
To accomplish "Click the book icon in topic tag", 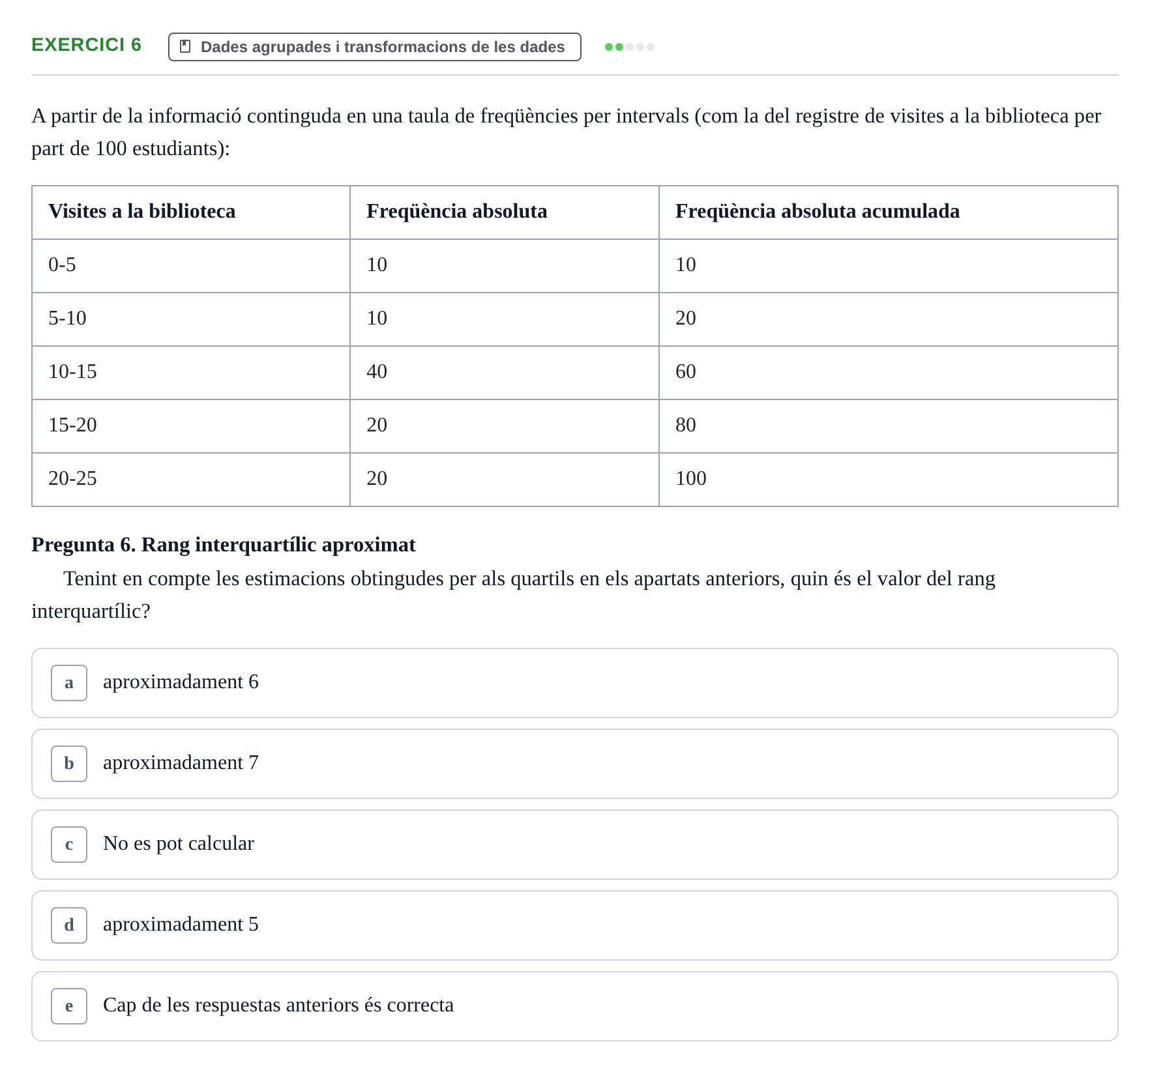I will coord(185,46).
